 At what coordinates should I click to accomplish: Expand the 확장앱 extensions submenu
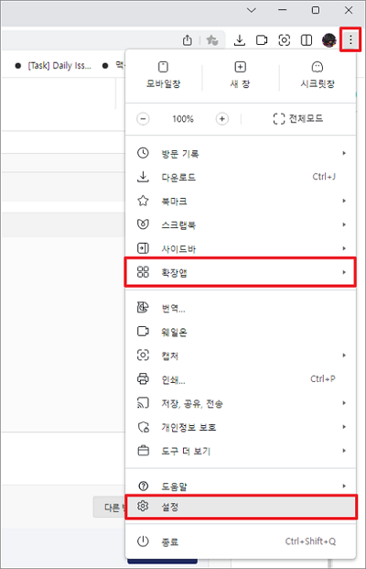point(241,272)
